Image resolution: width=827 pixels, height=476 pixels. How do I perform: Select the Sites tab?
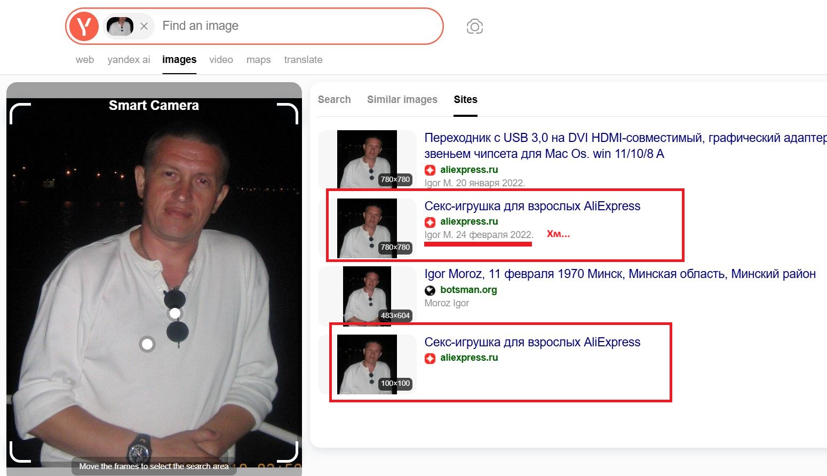pyautogui.click(x=465, y=100)
